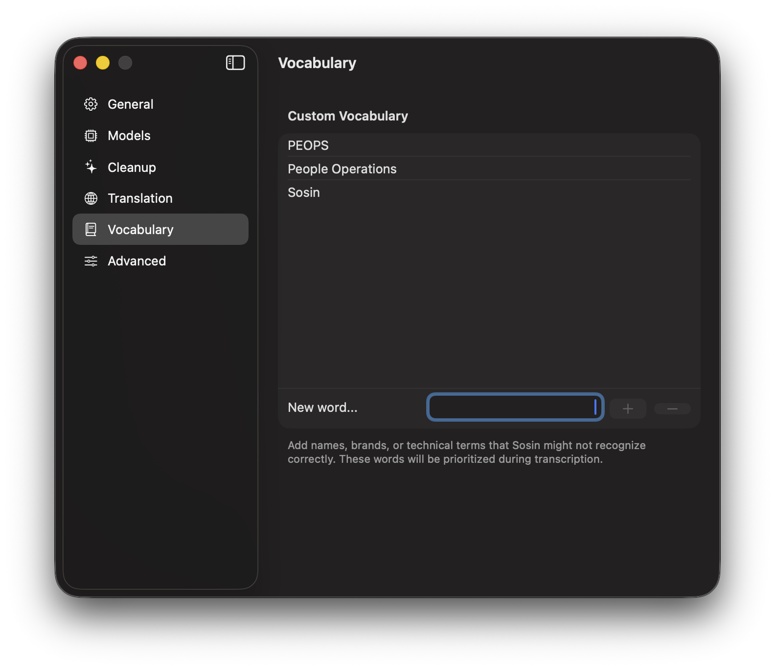Click the Translation globe icon

[91, 198]
